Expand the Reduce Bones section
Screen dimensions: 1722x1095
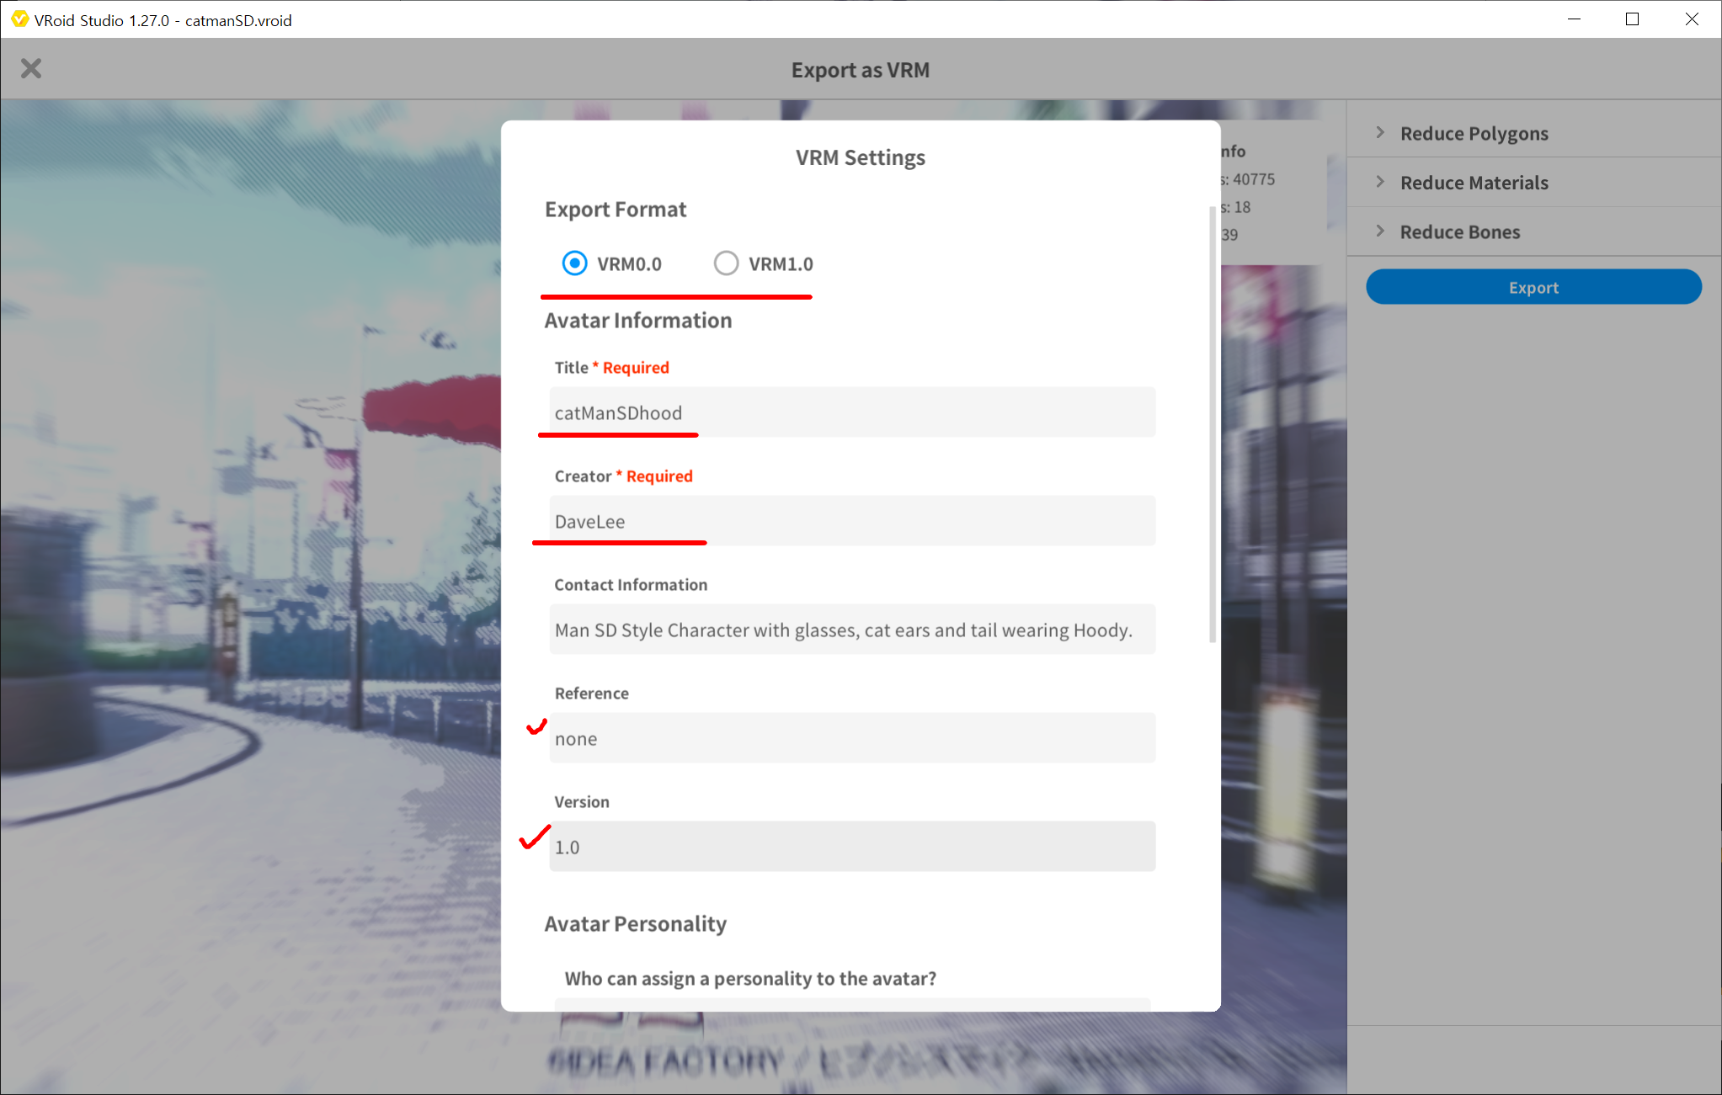click(1459, 231)
